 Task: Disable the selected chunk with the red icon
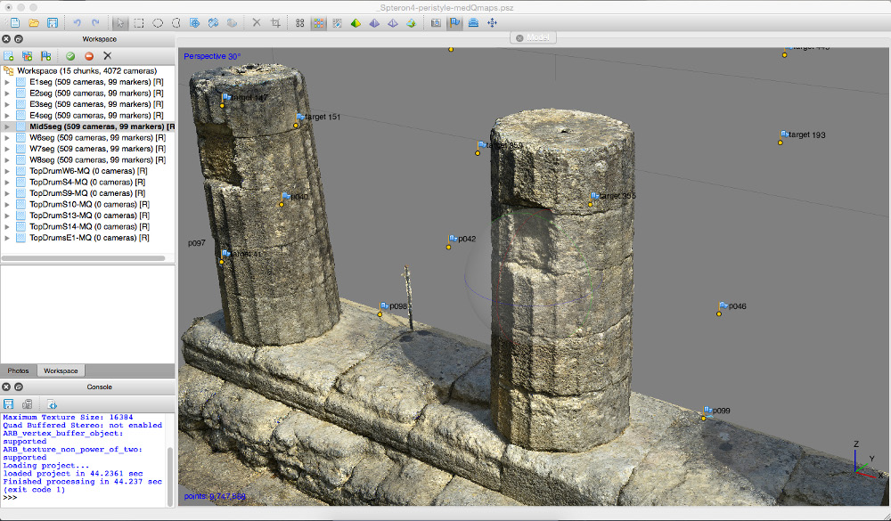[88, 55]
